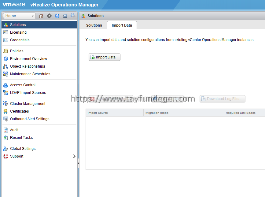Screen dimensions: 265x197
Task: Click the Licensing card icon
Action: click(6, 32)
